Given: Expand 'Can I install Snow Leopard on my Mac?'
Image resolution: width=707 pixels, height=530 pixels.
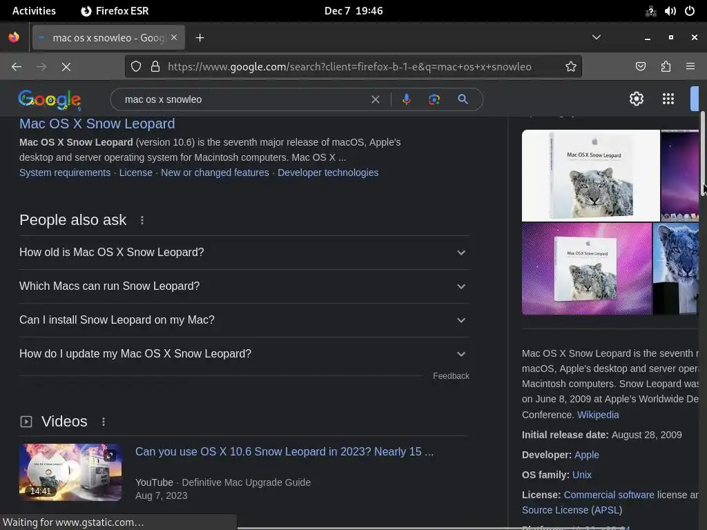Looking at the screenshot, I should [244, 320].
